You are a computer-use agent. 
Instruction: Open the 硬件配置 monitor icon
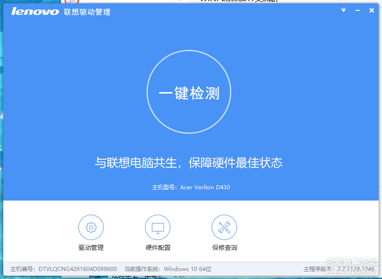point(158,228)
